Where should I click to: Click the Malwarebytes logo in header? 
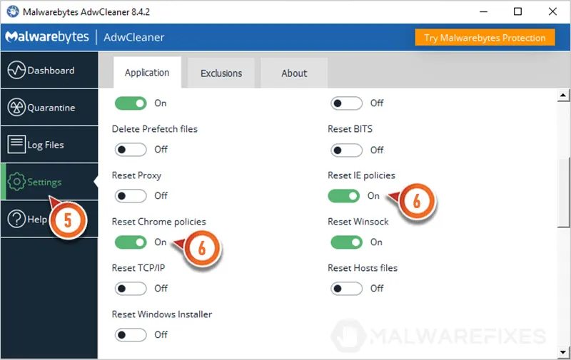[47, 37]
